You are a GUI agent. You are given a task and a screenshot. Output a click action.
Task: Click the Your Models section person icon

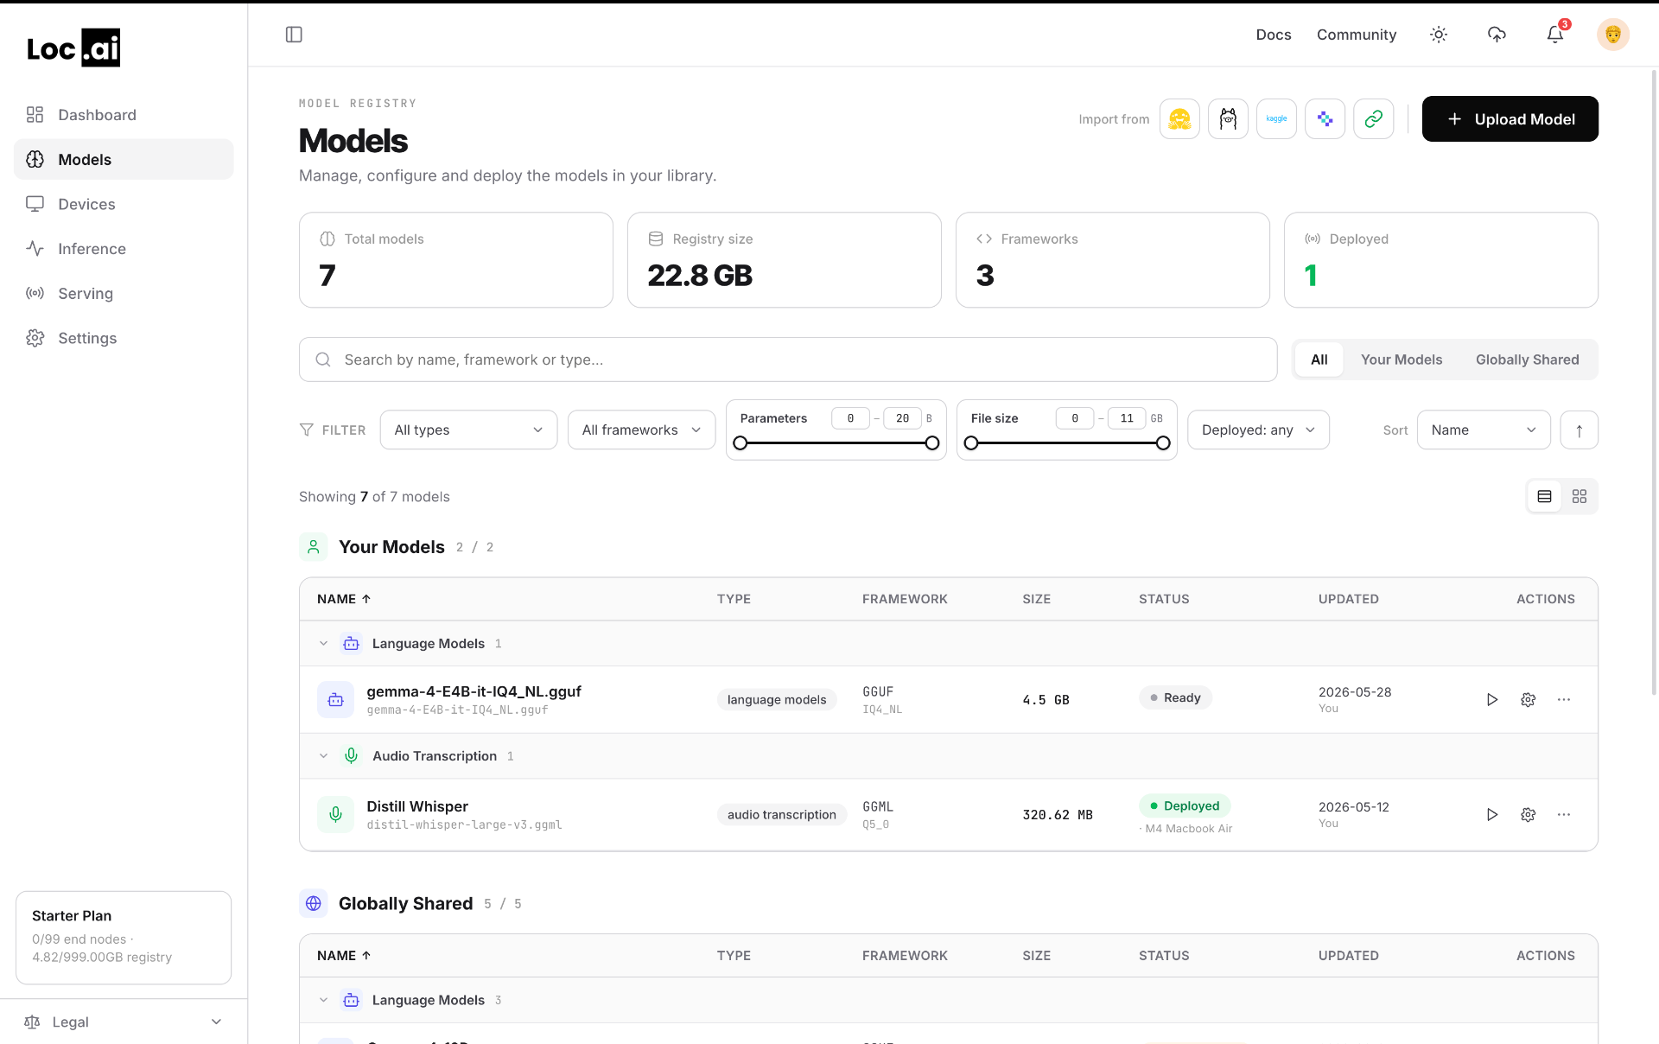click(x=314, y=547)
